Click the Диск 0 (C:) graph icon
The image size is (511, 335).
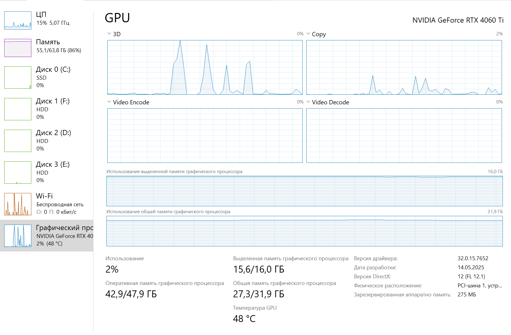(x=18, y=77)
